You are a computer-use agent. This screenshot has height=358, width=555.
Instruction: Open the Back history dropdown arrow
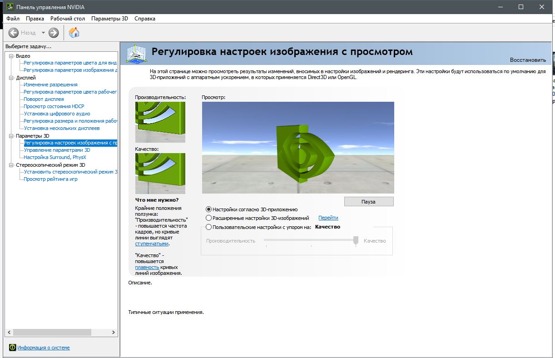point(43,33)
